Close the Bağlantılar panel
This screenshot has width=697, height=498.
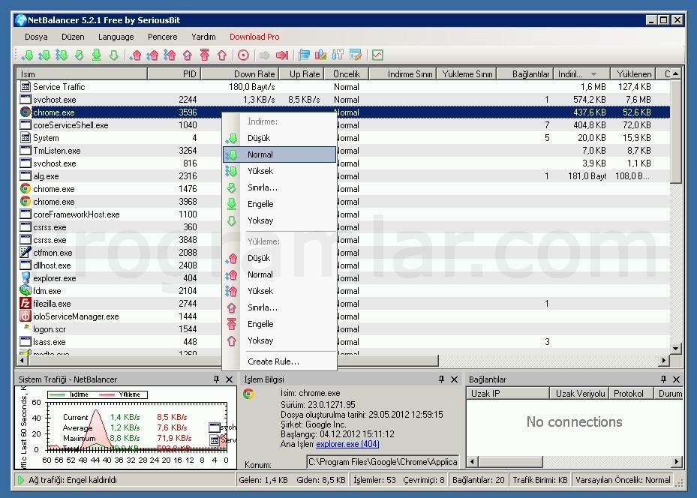click(x=676, y=379)
